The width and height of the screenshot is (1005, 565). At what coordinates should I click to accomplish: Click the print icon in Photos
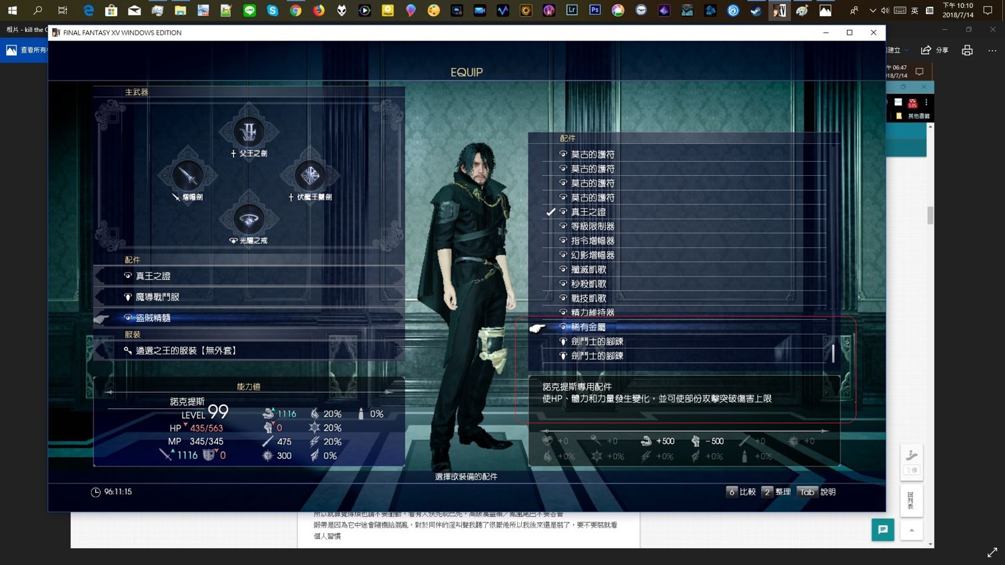(967, 50)
